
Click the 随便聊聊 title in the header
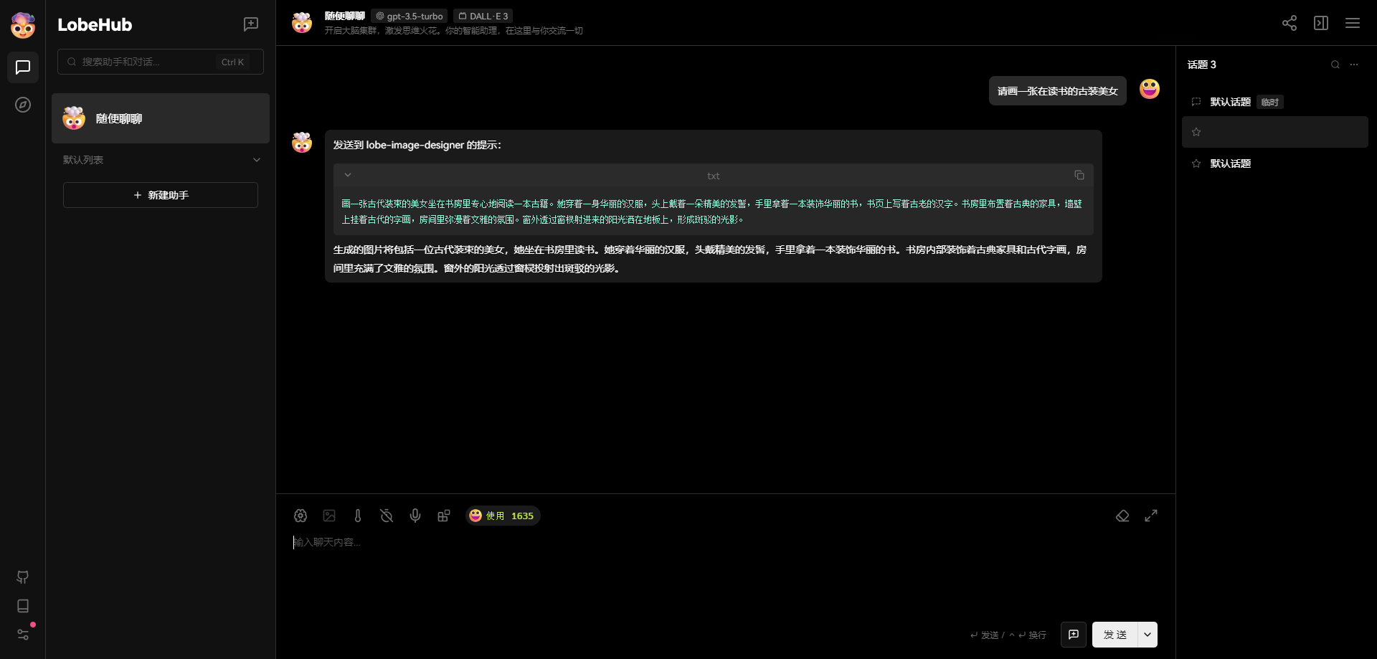point(345,16)
